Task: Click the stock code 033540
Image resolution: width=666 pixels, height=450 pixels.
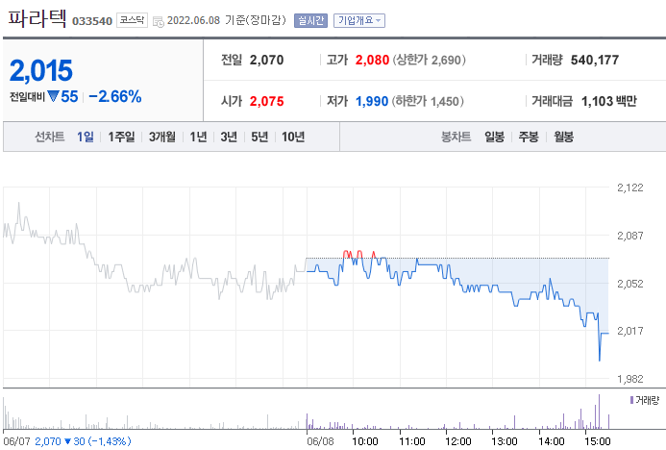Action: 92,21
